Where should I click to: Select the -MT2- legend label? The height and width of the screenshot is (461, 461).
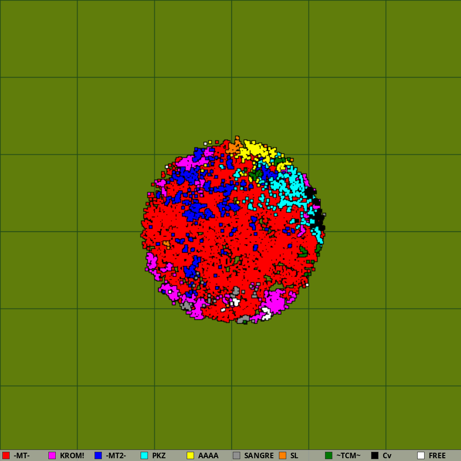pos(116,456)
